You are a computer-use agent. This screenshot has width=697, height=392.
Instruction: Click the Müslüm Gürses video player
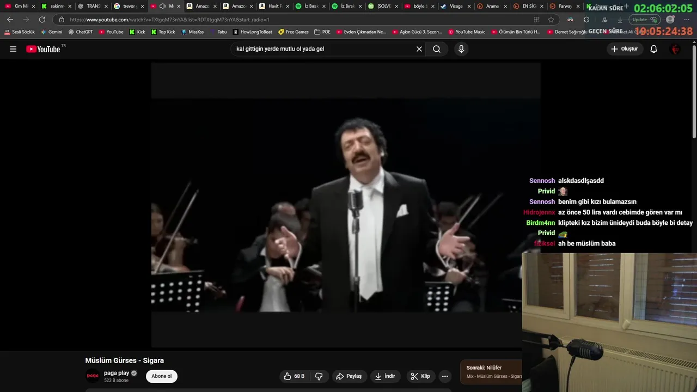pyautogui.click(x=346, y=205)
